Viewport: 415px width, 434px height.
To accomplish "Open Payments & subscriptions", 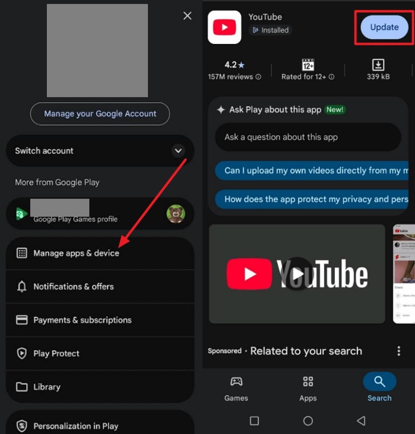I will (x=82, y=320).
